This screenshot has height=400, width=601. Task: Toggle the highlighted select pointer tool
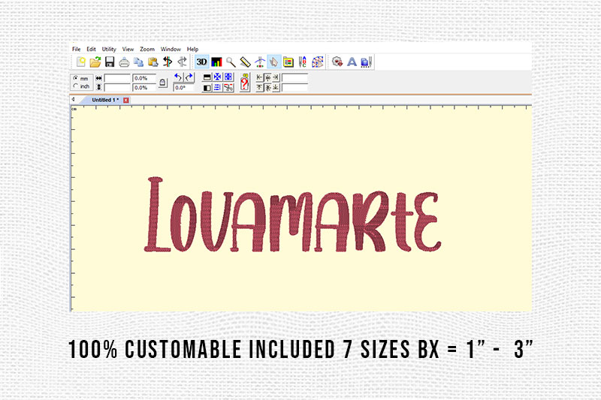click(x=273, y=62)
